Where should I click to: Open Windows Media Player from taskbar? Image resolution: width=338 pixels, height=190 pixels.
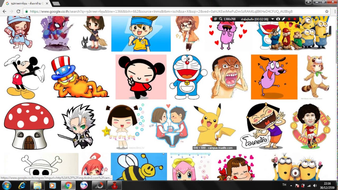(53, 186)
